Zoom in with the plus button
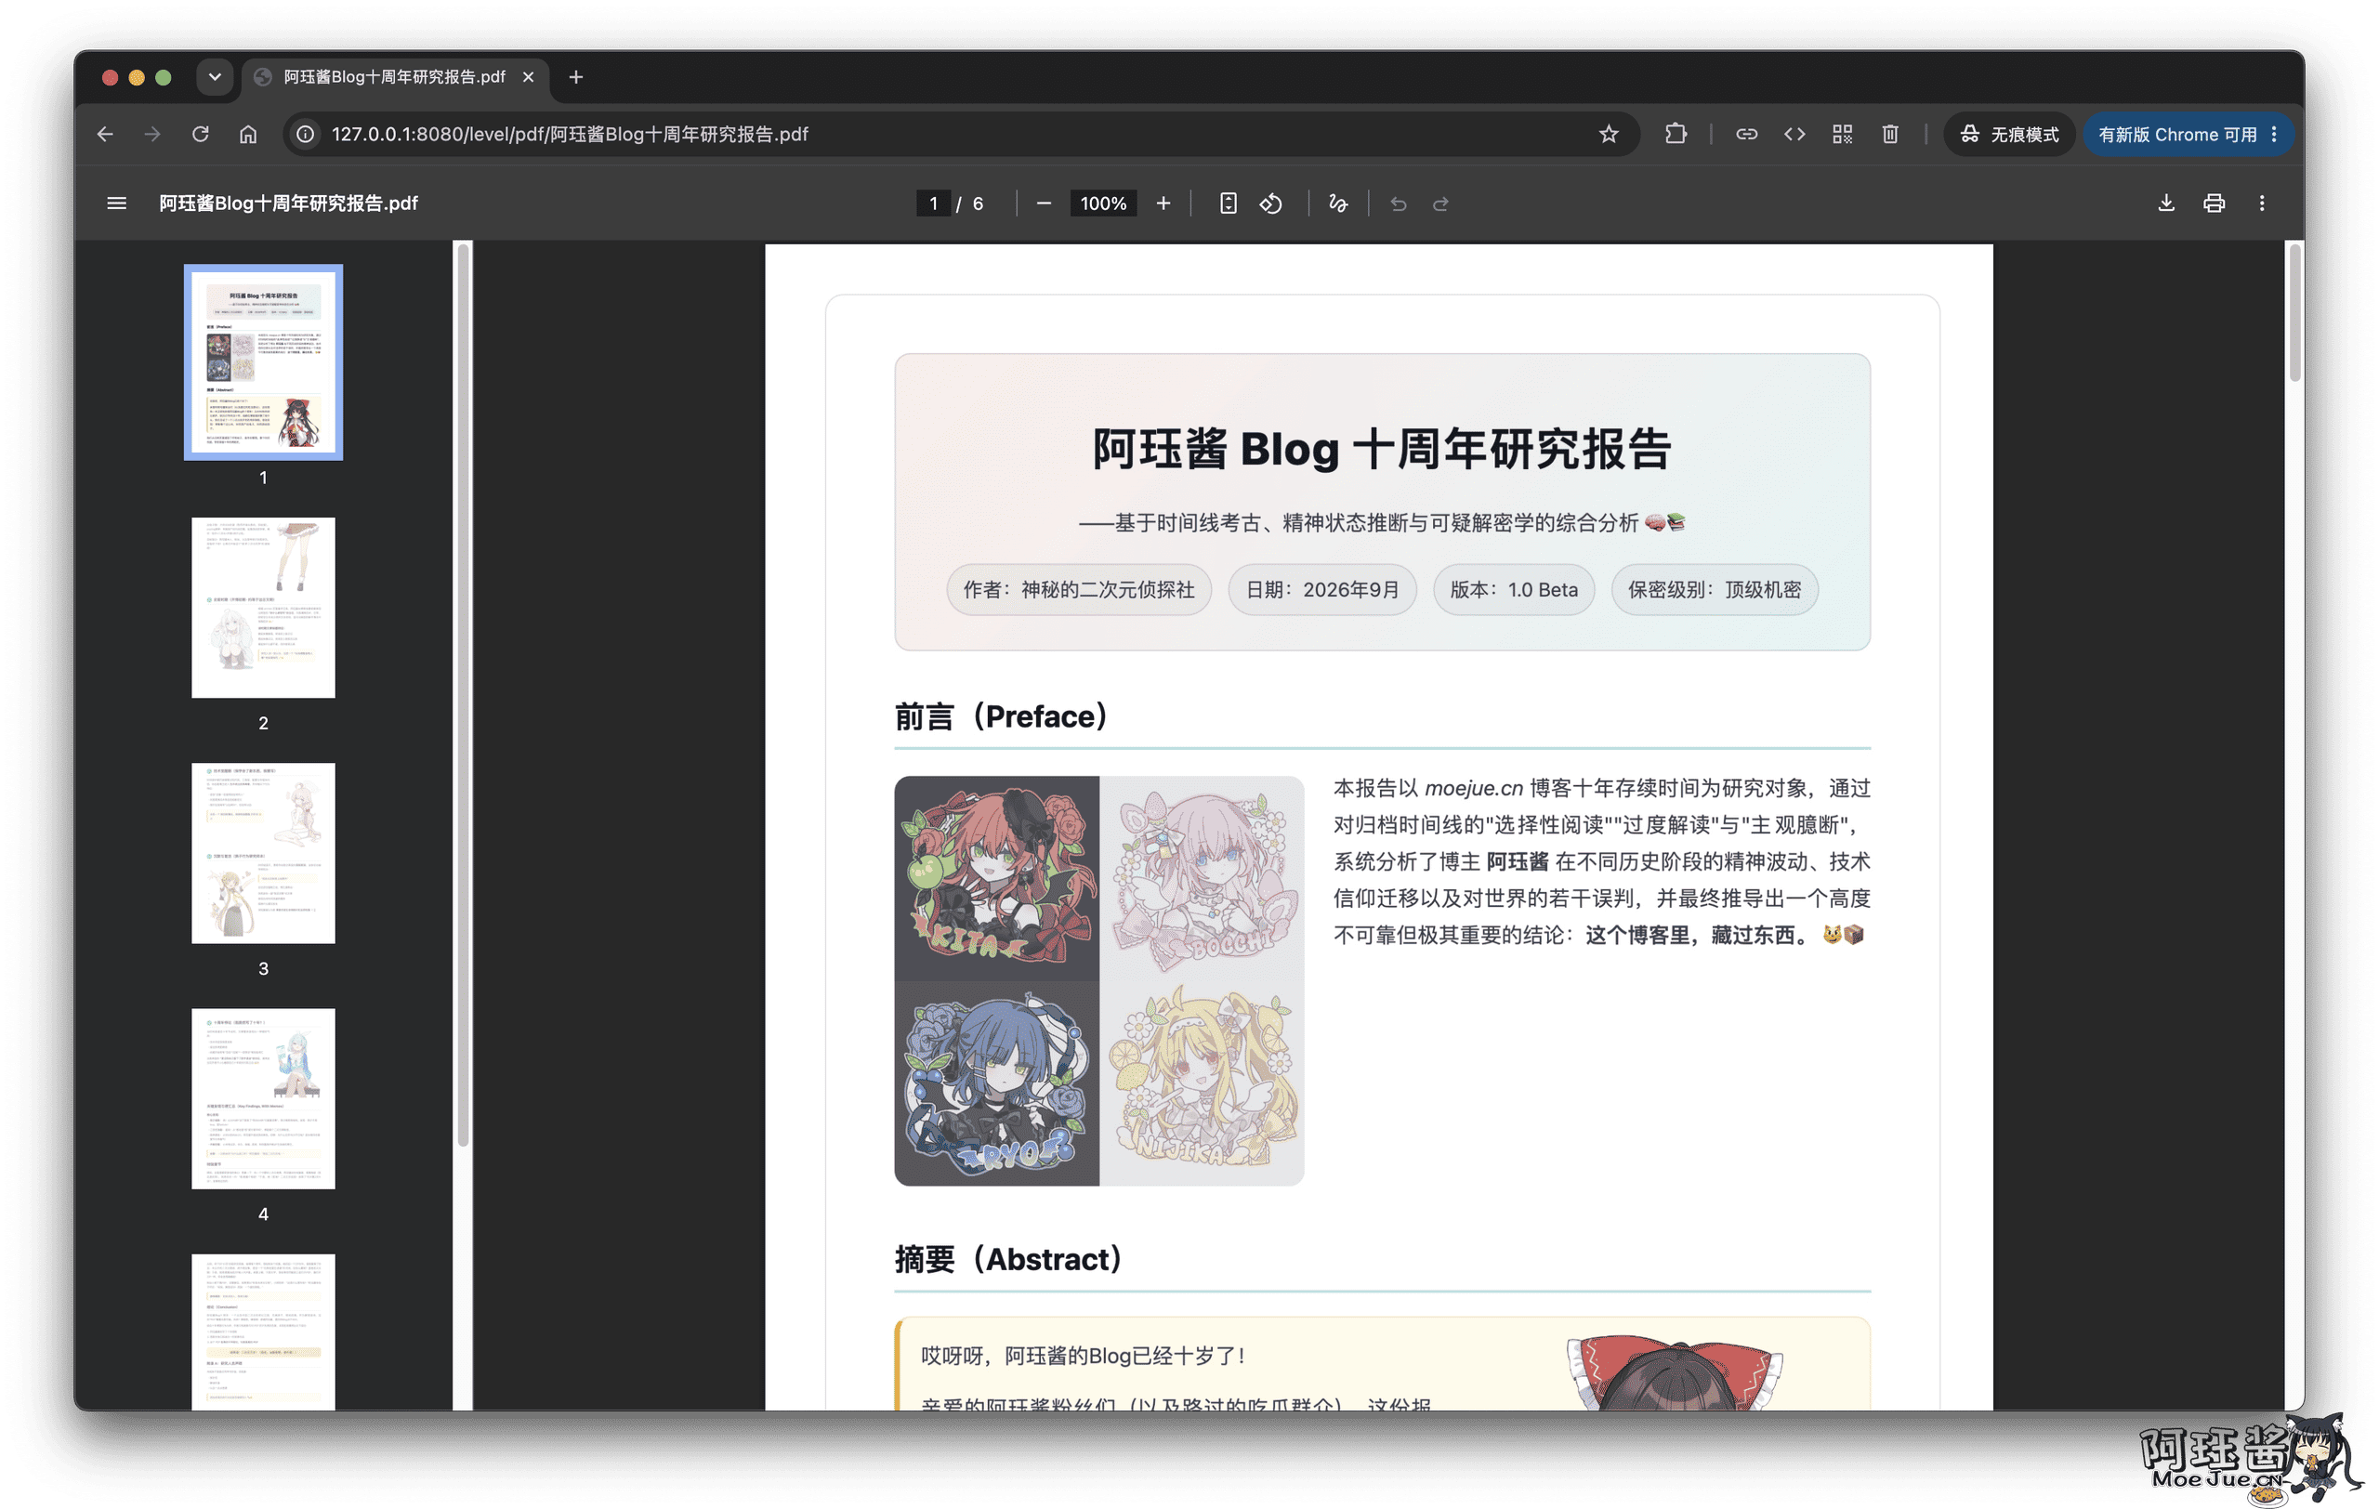2379x1509 pixels. coord(1163,203)
